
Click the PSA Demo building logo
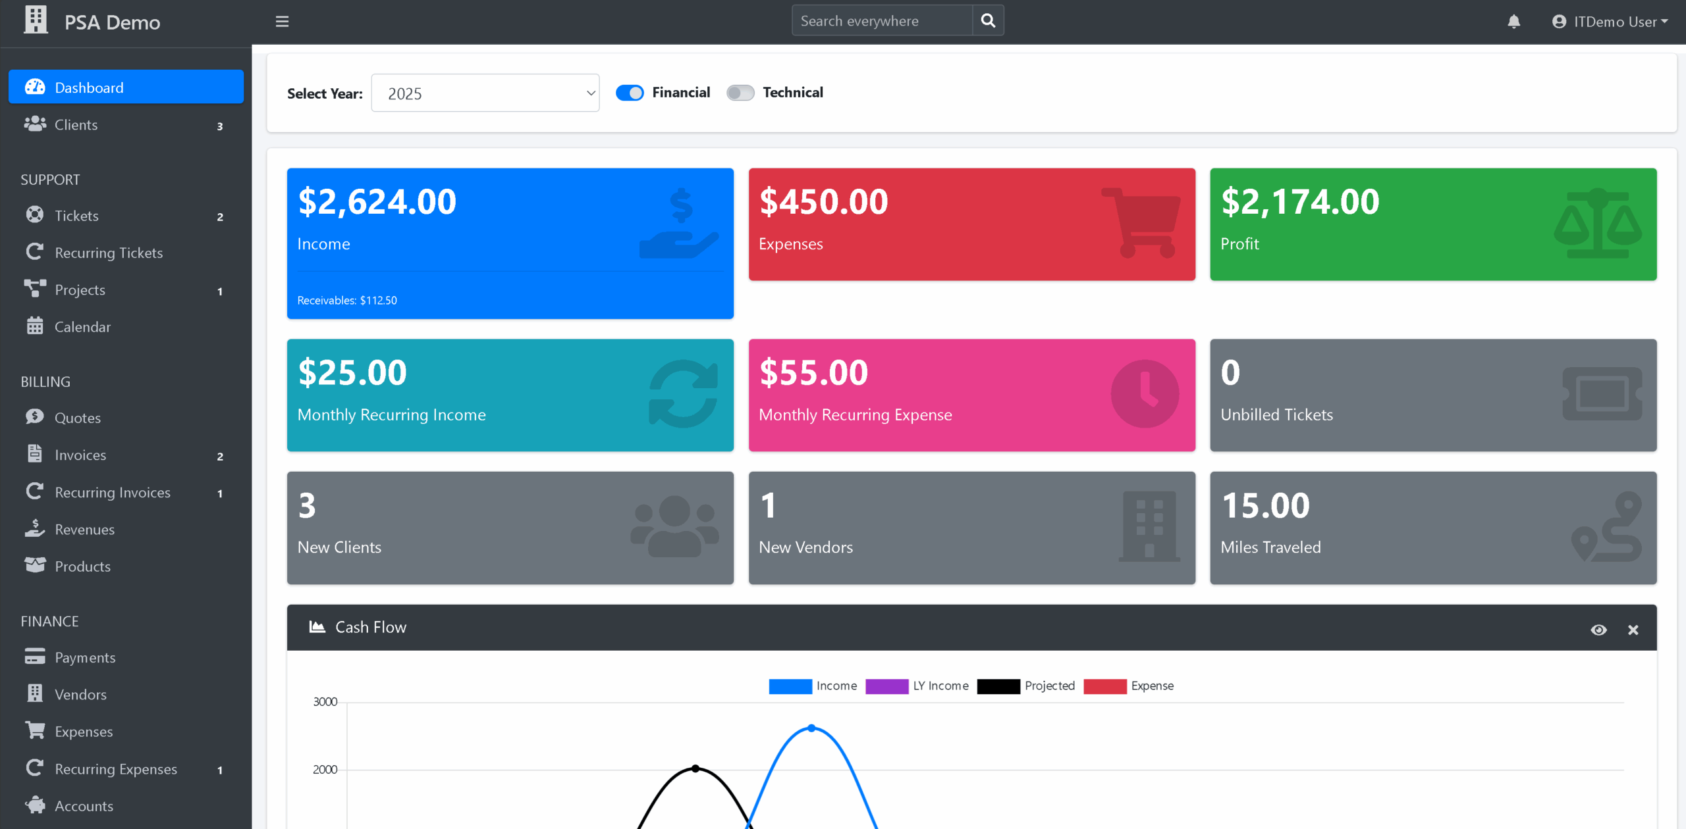pos(36,20)
